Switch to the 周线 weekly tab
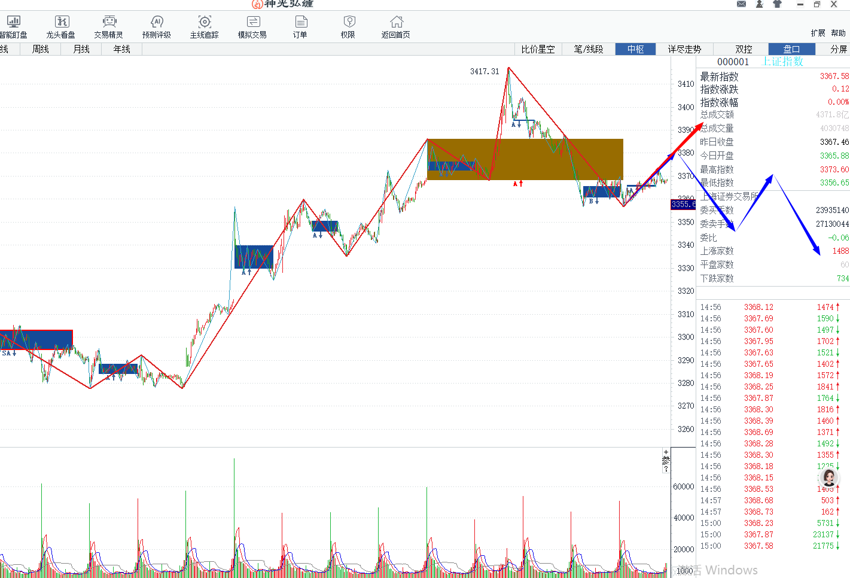Image resolution: width=850 pixels, height=578 pixels. (41, 49)
